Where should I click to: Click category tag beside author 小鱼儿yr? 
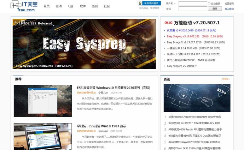(86, 93)
